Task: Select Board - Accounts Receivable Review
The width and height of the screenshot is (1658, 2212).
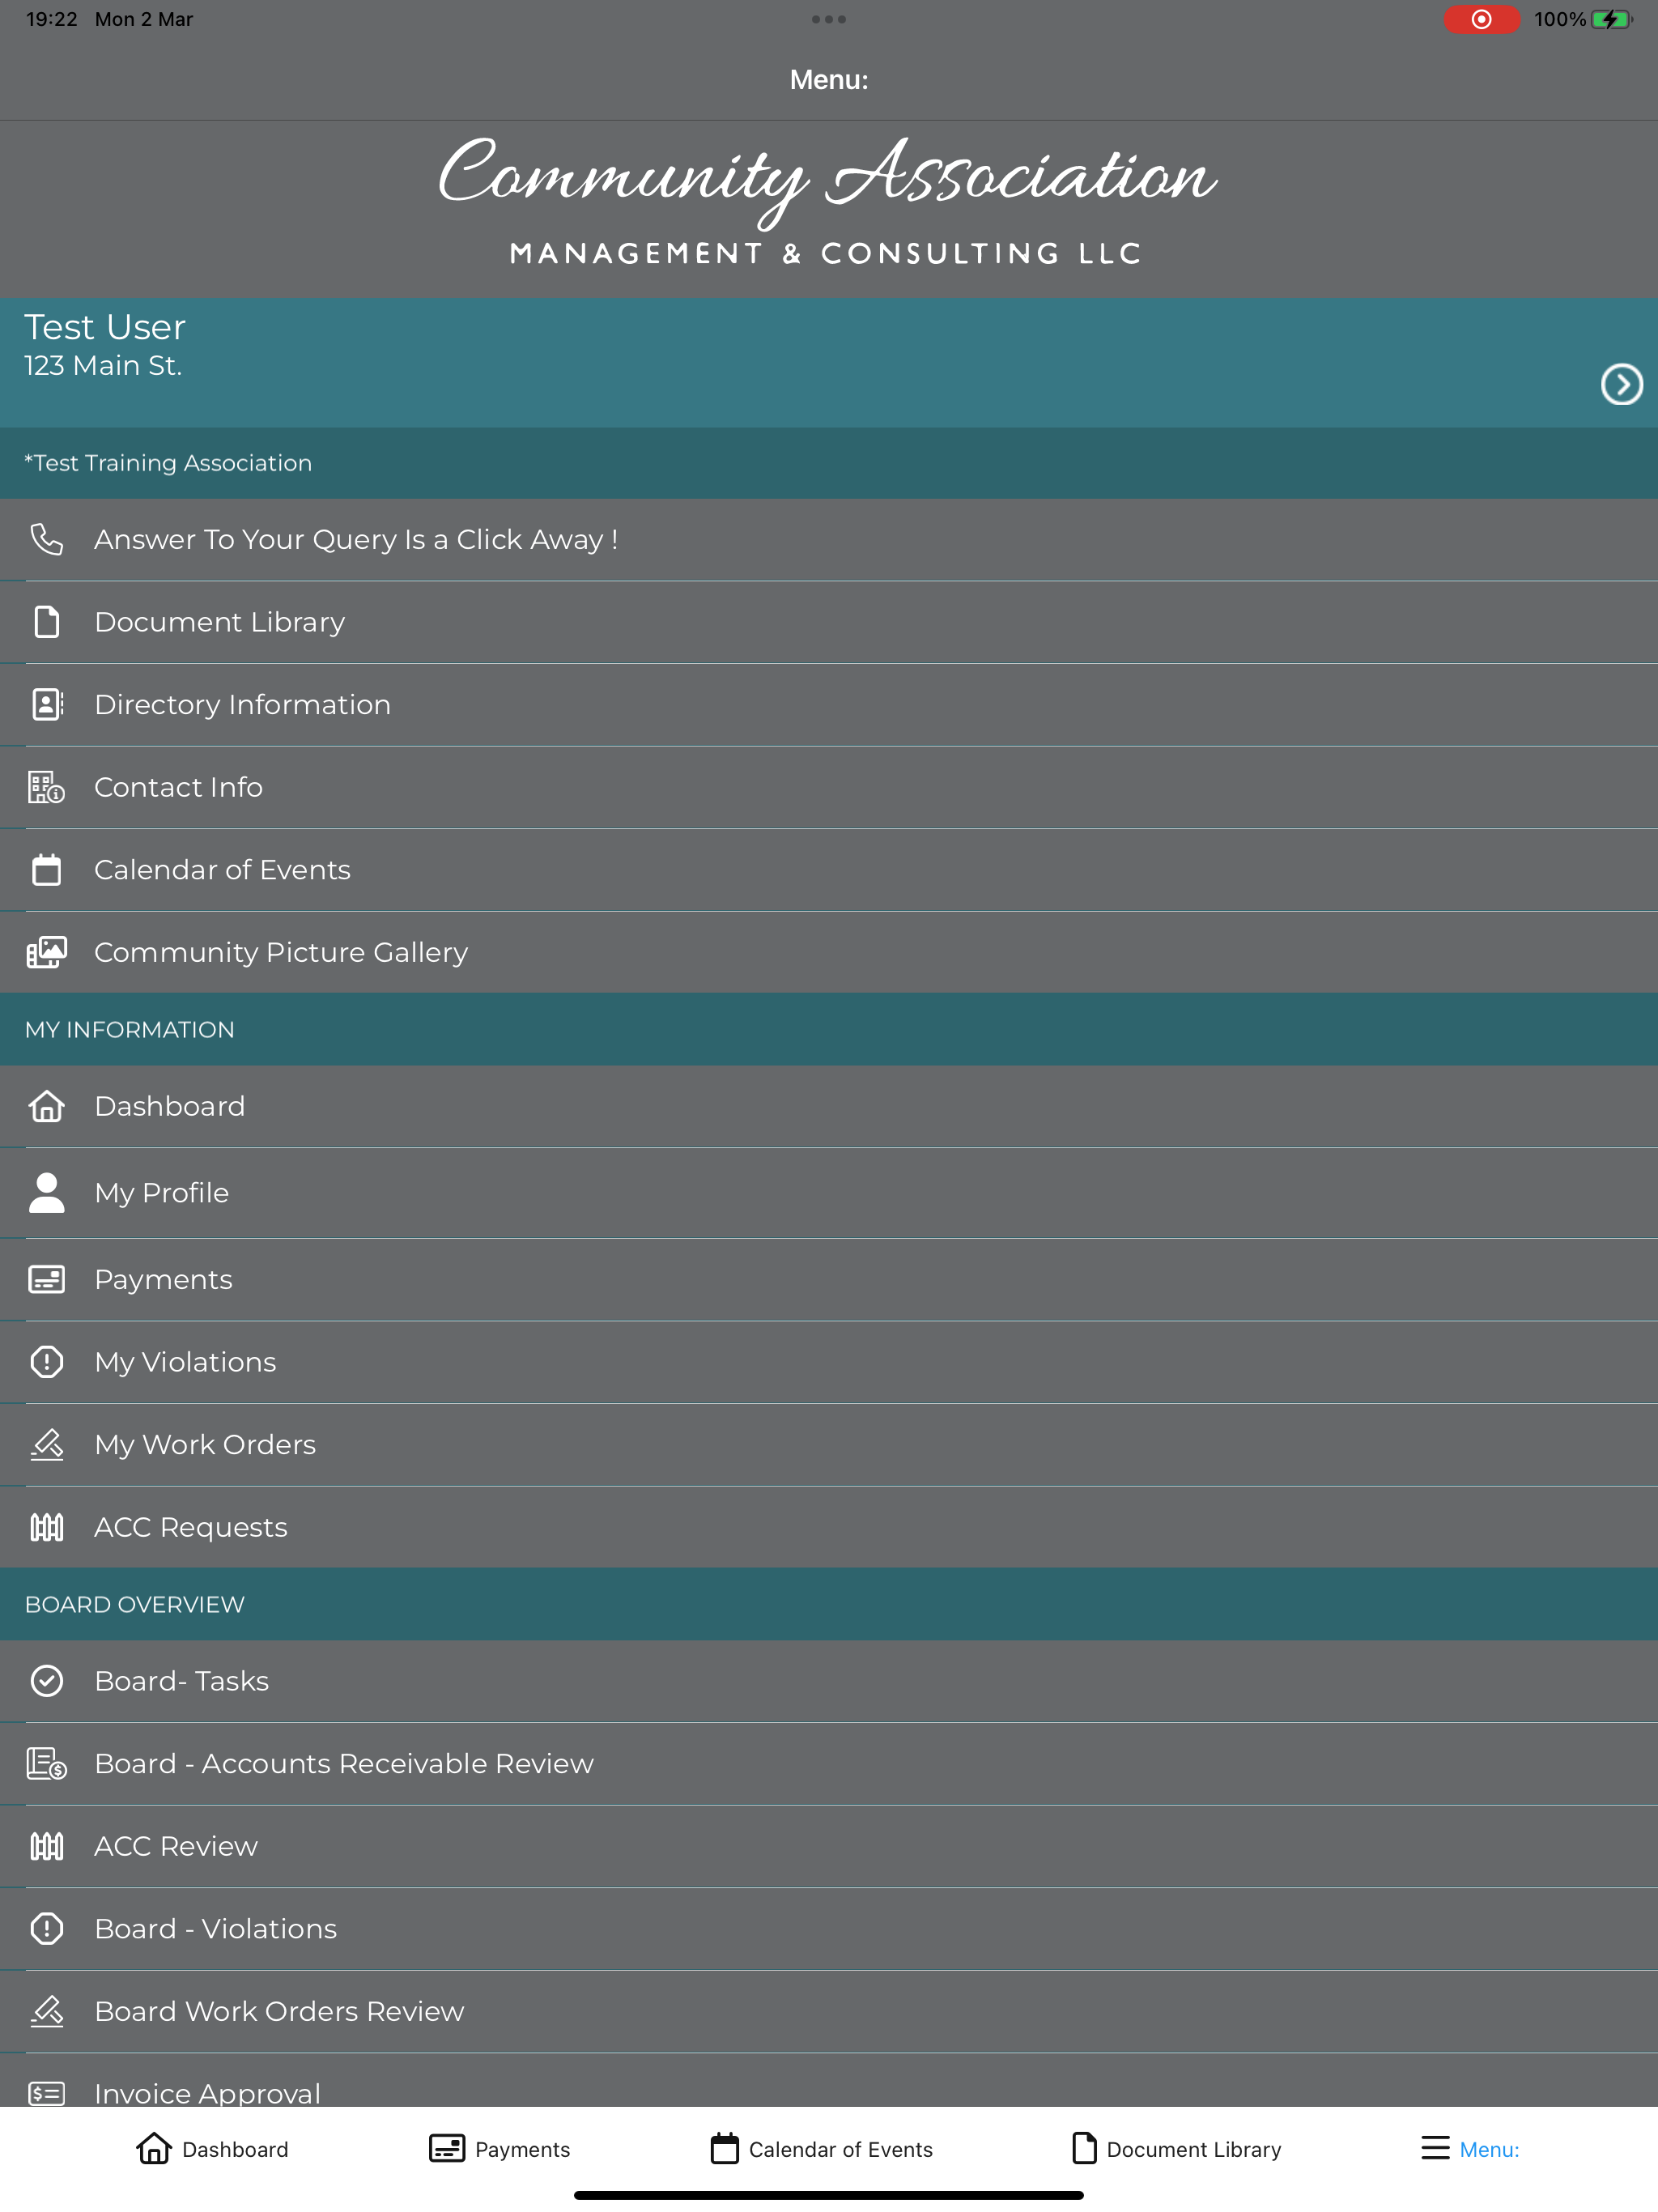Action: point(829,1763)
